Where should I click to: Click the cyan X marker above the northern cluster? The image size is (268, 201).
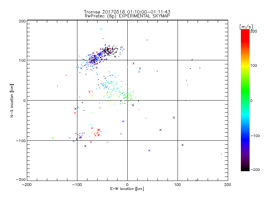pyautogui.click(x=101, y=29)
